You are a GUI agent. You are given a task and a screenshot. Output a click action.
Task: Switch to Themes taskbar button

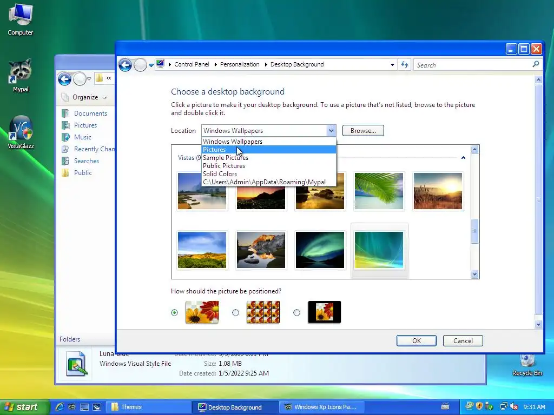pyautogui.click(x=148, y=407)
